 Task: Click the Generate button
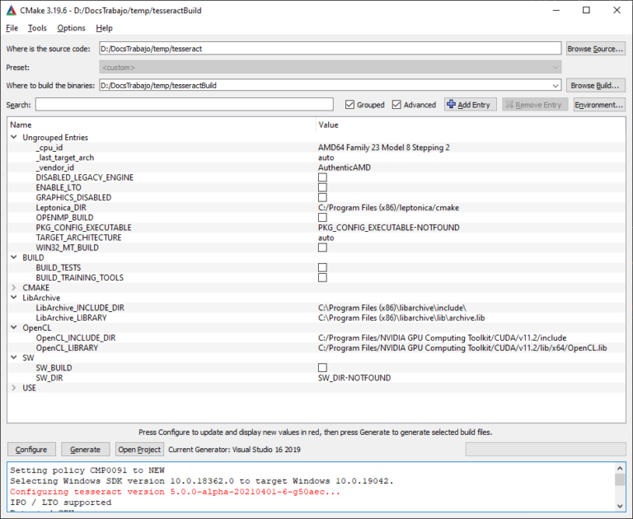[85, 450]
